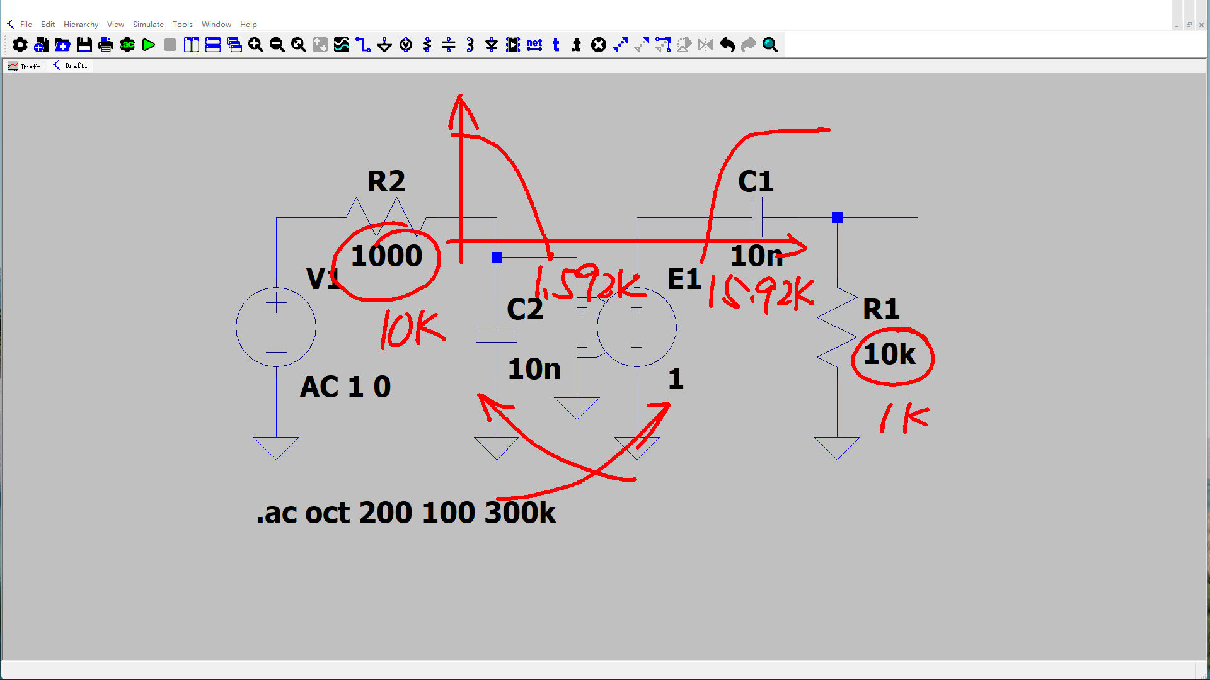Open the Simulate menu
The image size is (1210, 680).
pyautogui.click(x=148, y=24)
